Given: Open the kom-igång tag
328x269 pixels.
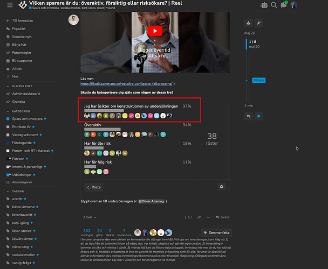Looking at the screenshot, I should point(20,223).
